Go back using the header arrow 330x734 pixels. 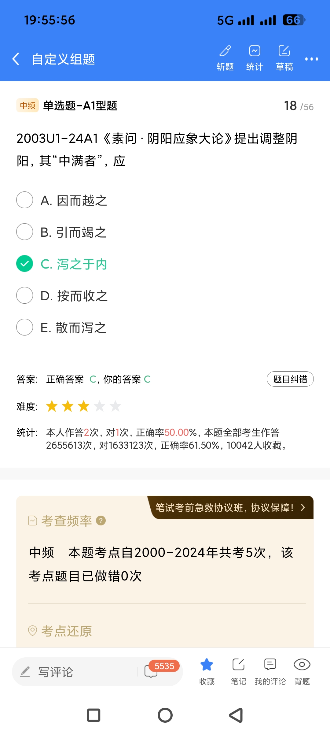click(16, 59)
